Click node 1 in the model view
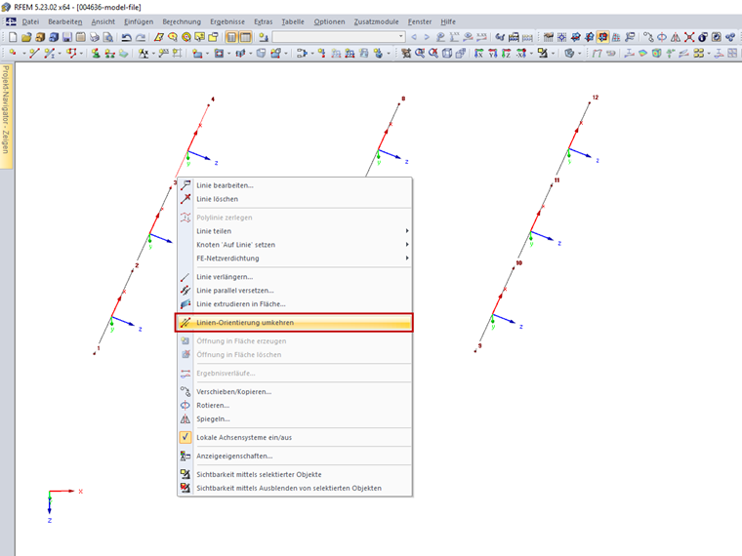Viewport: 742px width, 556px height. click(94, 354)
